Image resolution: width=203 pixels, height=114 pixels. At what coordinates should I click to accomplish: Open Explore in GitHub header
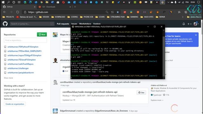97,24
